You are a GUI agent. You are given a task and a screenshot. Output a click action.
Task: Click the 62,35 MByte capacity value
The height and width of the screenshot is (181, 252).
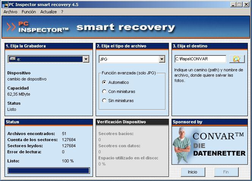tap(19, 94)
